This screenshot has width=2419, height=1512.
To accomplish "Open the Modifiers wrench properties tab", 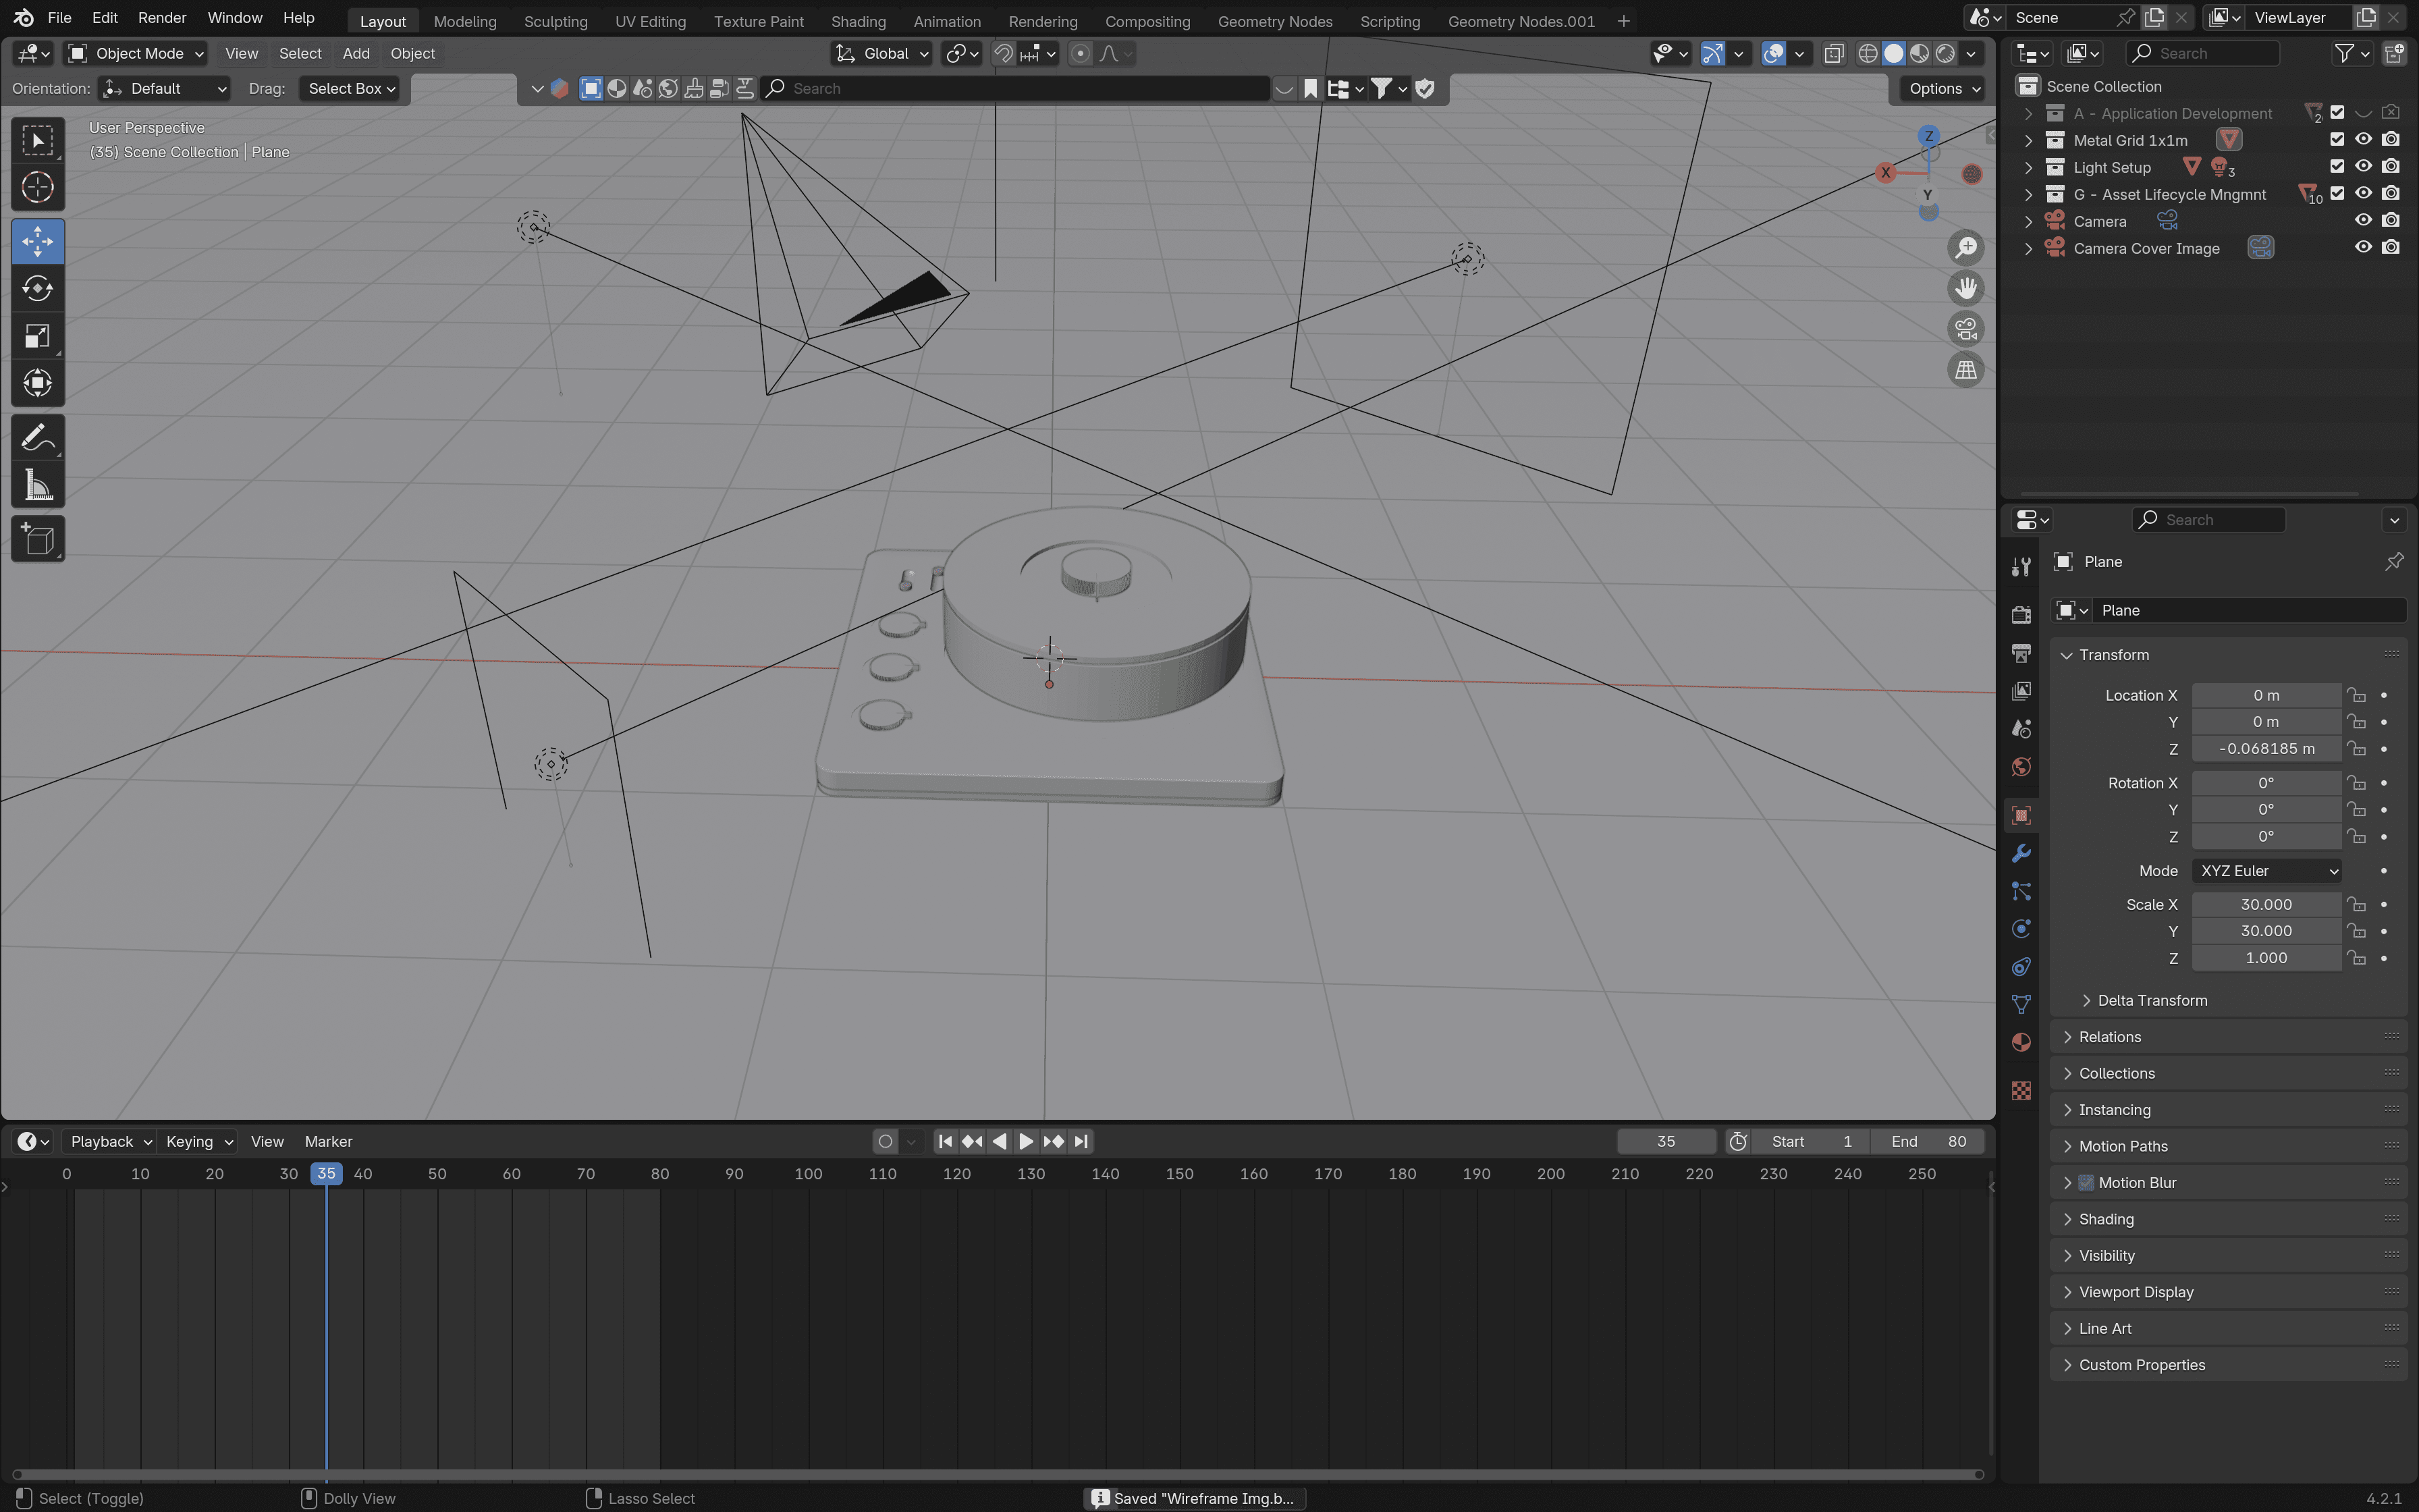I will coord(2021,853).
